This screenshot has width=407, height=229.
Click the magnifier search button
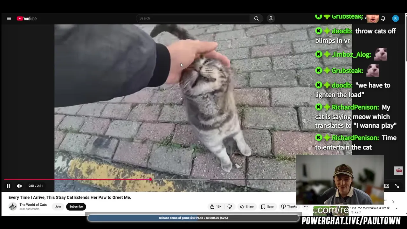[x=256, y=18]
